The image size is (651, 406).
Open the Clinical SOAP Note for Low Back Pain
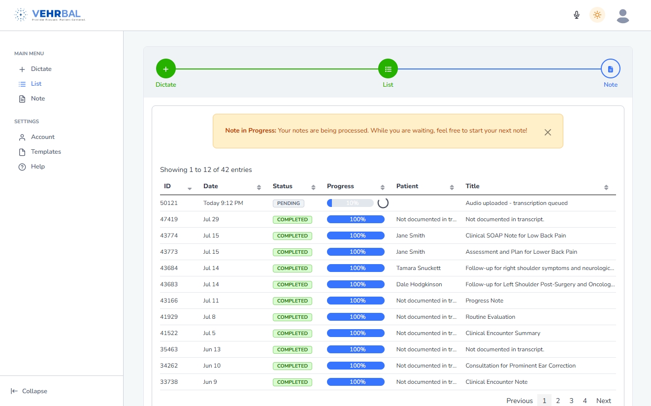(516, 236)
